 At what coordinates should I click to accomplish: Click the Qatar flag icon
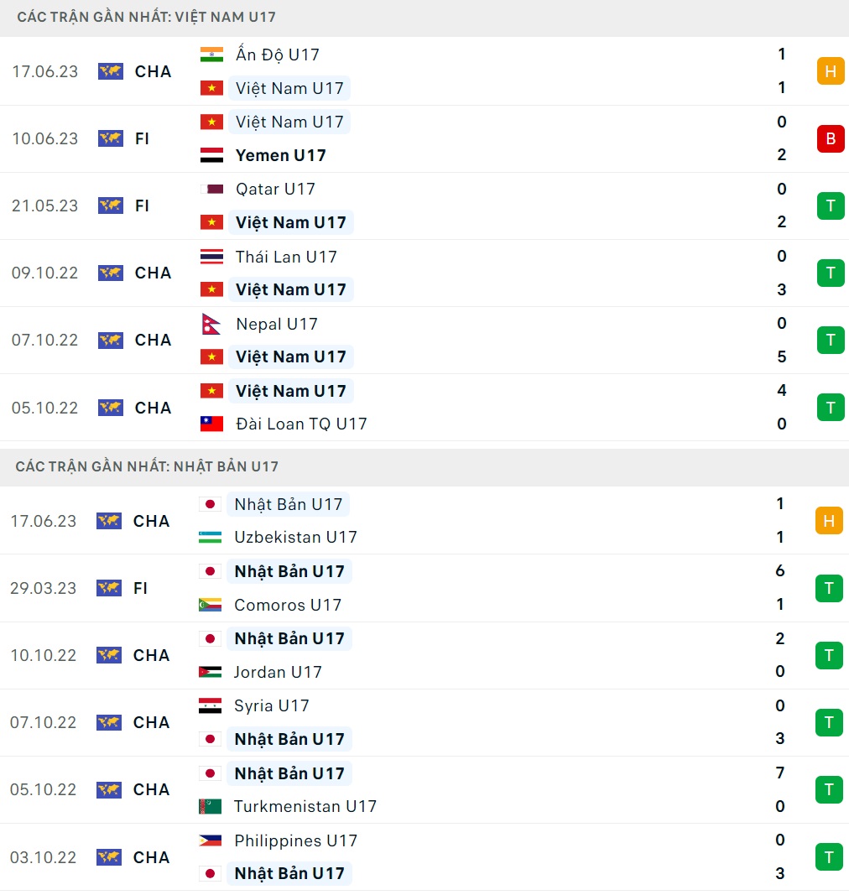pos(211,189)
